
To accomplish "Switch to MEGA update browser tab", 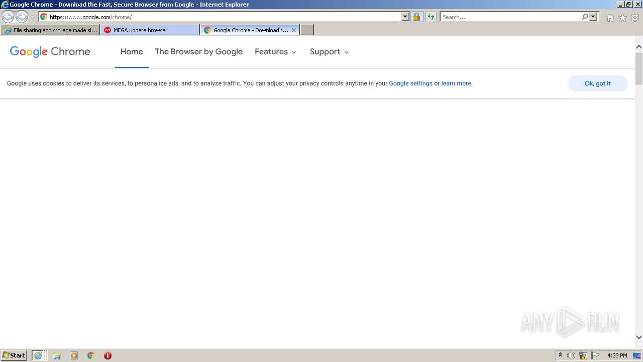I will pos(150,30).
